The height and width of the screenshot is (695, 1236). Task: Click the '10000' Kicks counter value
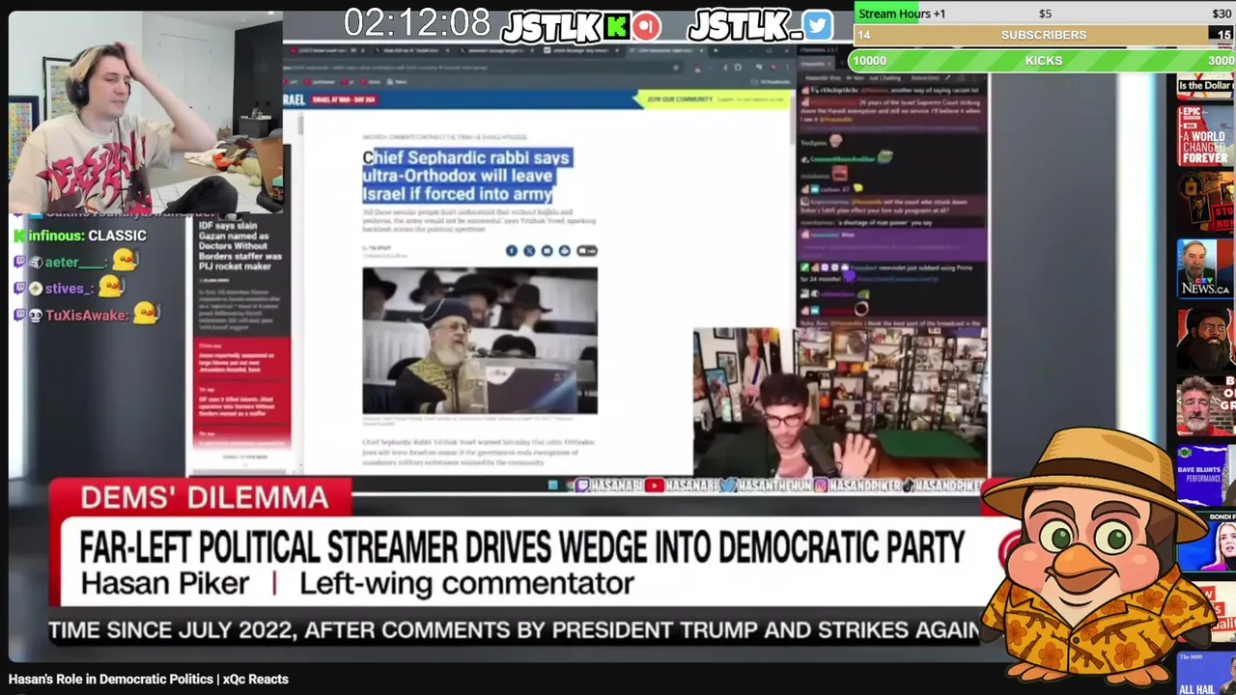point(869,60)
